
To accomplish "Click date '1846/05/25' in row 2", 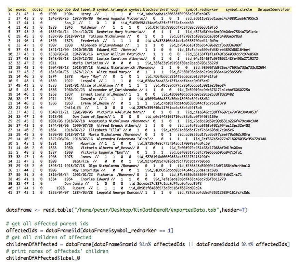I will tap(58, 18).
